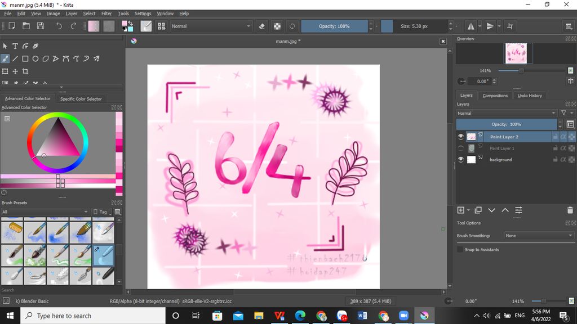Add a new paint layer
Viewport: 577px width, 324px height.
[461, 210]
